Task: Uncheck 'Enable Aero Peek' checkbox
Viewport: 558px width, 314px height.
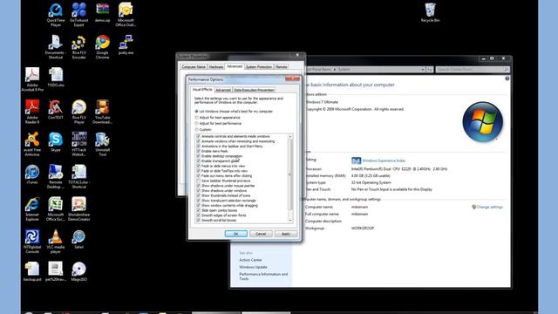Action: pyautogui.click(x=198, y=151)
